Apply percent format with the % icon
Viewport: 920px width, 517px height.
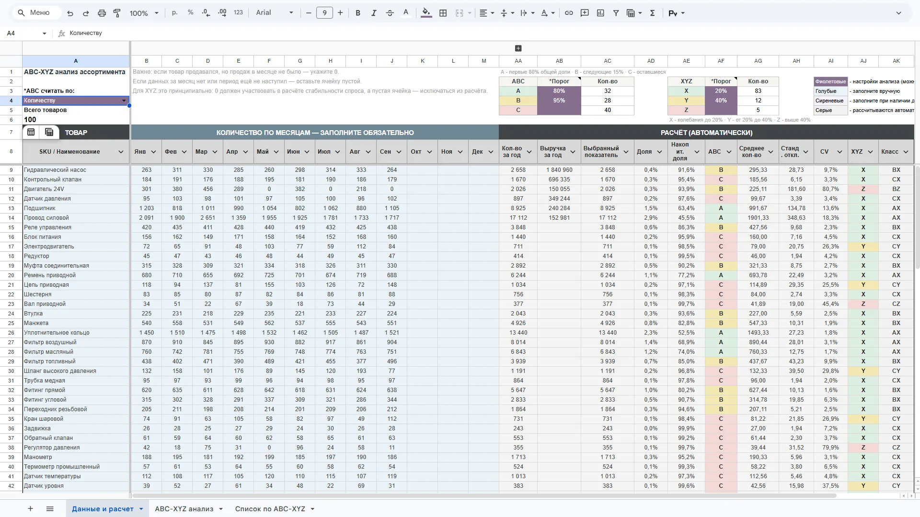[x=191, y=13]
